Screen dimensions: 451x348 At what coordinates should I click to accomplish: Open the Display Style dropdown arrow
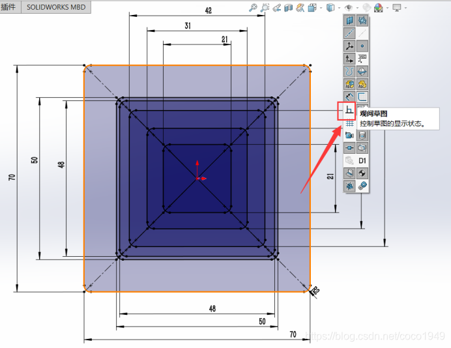340,8
